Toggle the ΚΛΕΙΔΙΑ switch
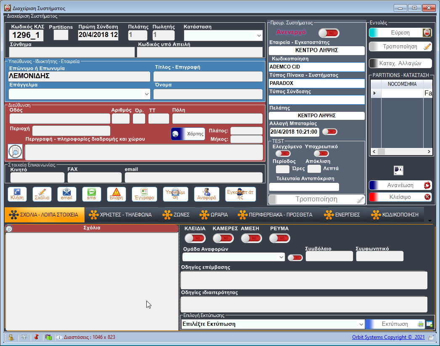The width and height of the screenshot is (440, 346). (195, 238)
